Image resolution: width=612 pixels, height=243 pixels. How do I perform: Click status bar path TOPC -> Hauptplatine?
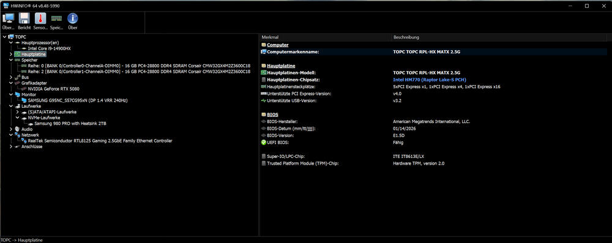(x=21, y=240)
